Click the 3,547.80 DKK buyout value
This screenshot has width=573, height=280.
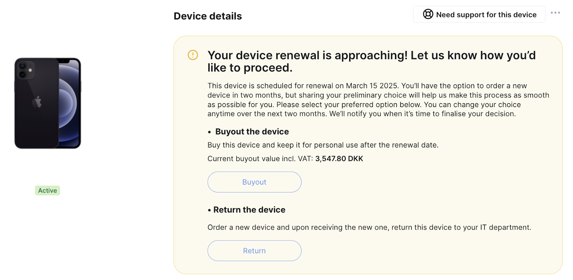pos(339,159)
